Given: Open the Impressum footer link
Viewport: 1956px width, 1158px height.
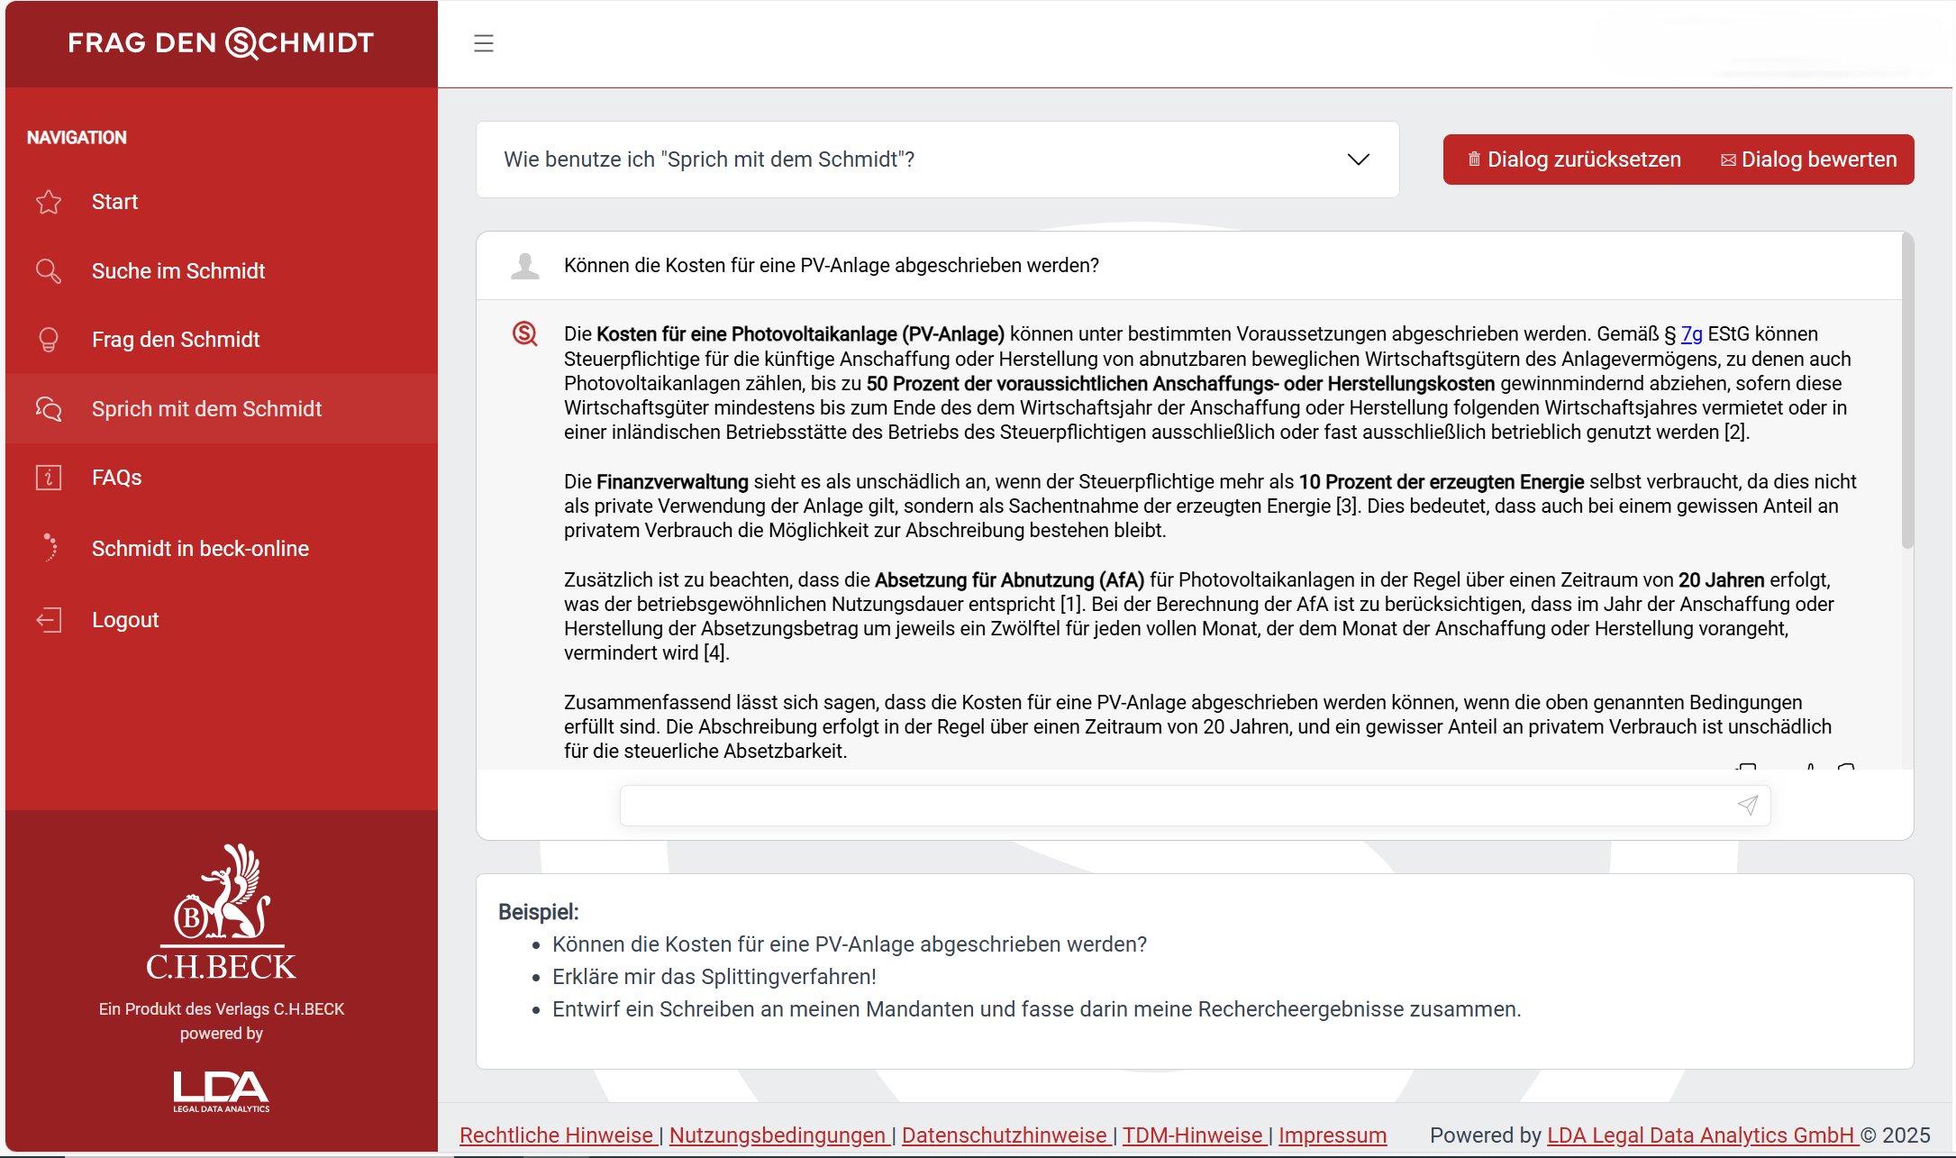Looking at the screenshot, I should click(x=1332, y=1135).
